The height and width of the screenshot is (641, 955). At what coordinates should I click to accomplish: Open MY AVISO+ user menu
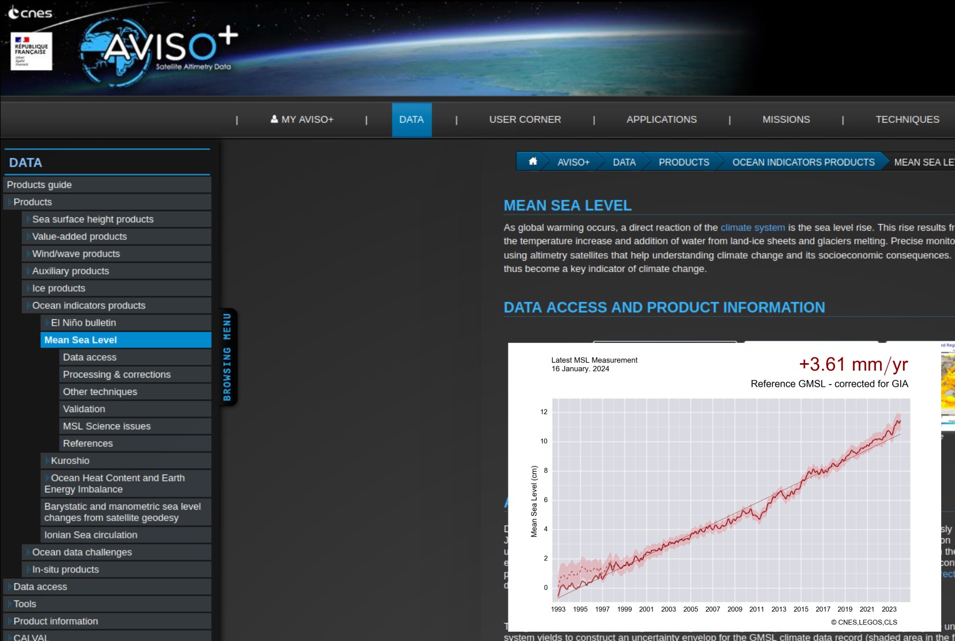tap(302, 119)
